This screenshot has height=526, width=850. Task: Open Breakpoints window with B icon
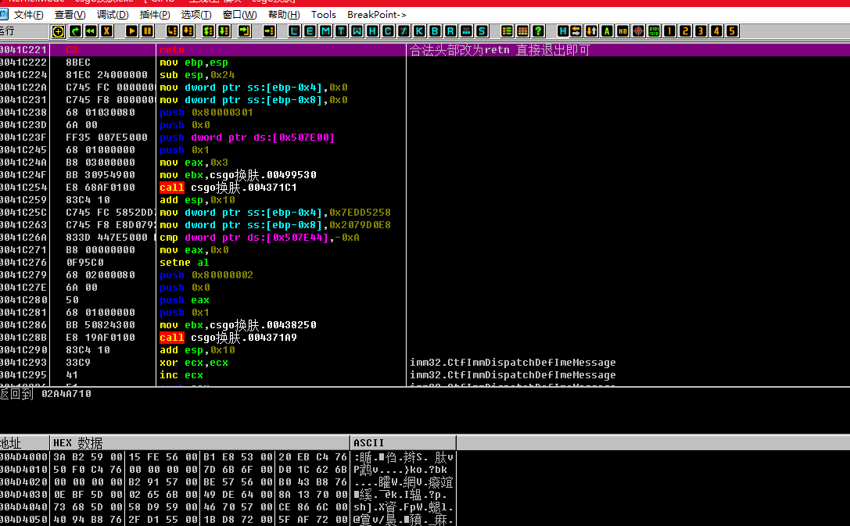436,31
